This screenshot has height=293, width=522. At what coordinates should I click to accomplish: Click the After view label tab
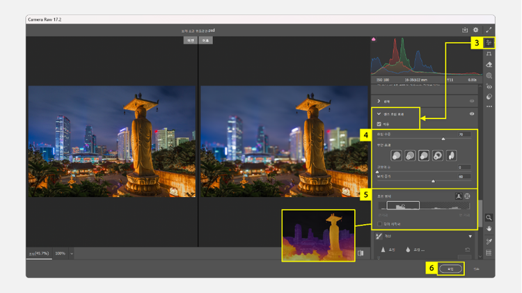point(205,41)
